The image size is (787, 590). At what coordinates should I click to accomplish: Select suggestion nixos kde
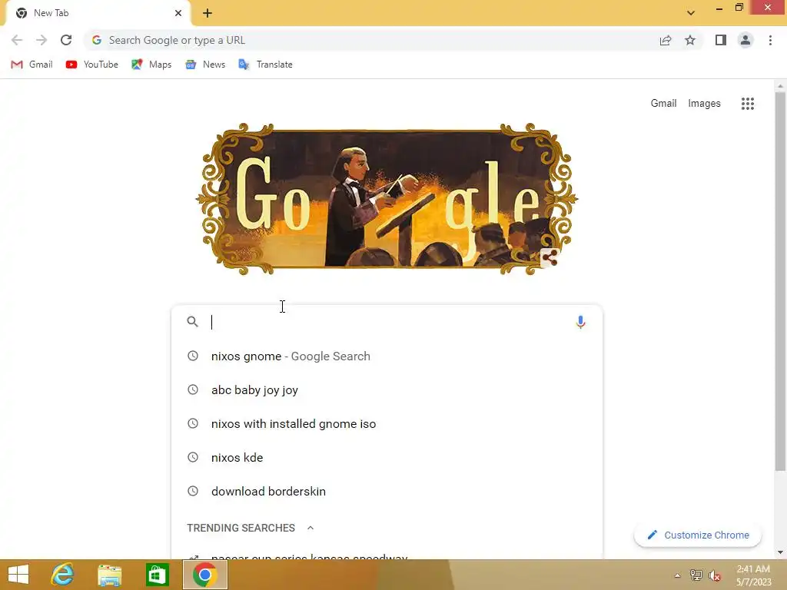tap(387, 458)
